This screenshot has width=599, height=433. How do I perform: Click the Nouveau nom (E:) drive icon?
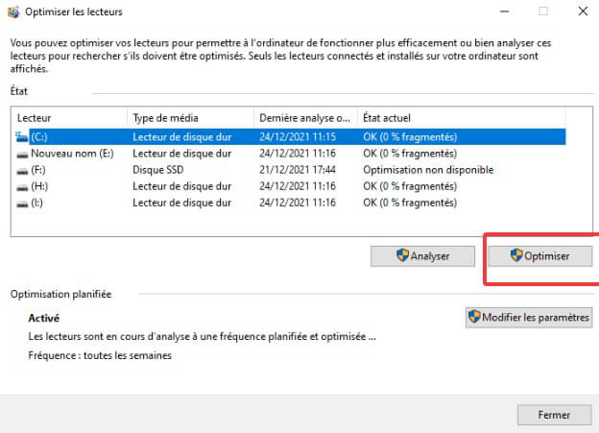coord(22,154)
